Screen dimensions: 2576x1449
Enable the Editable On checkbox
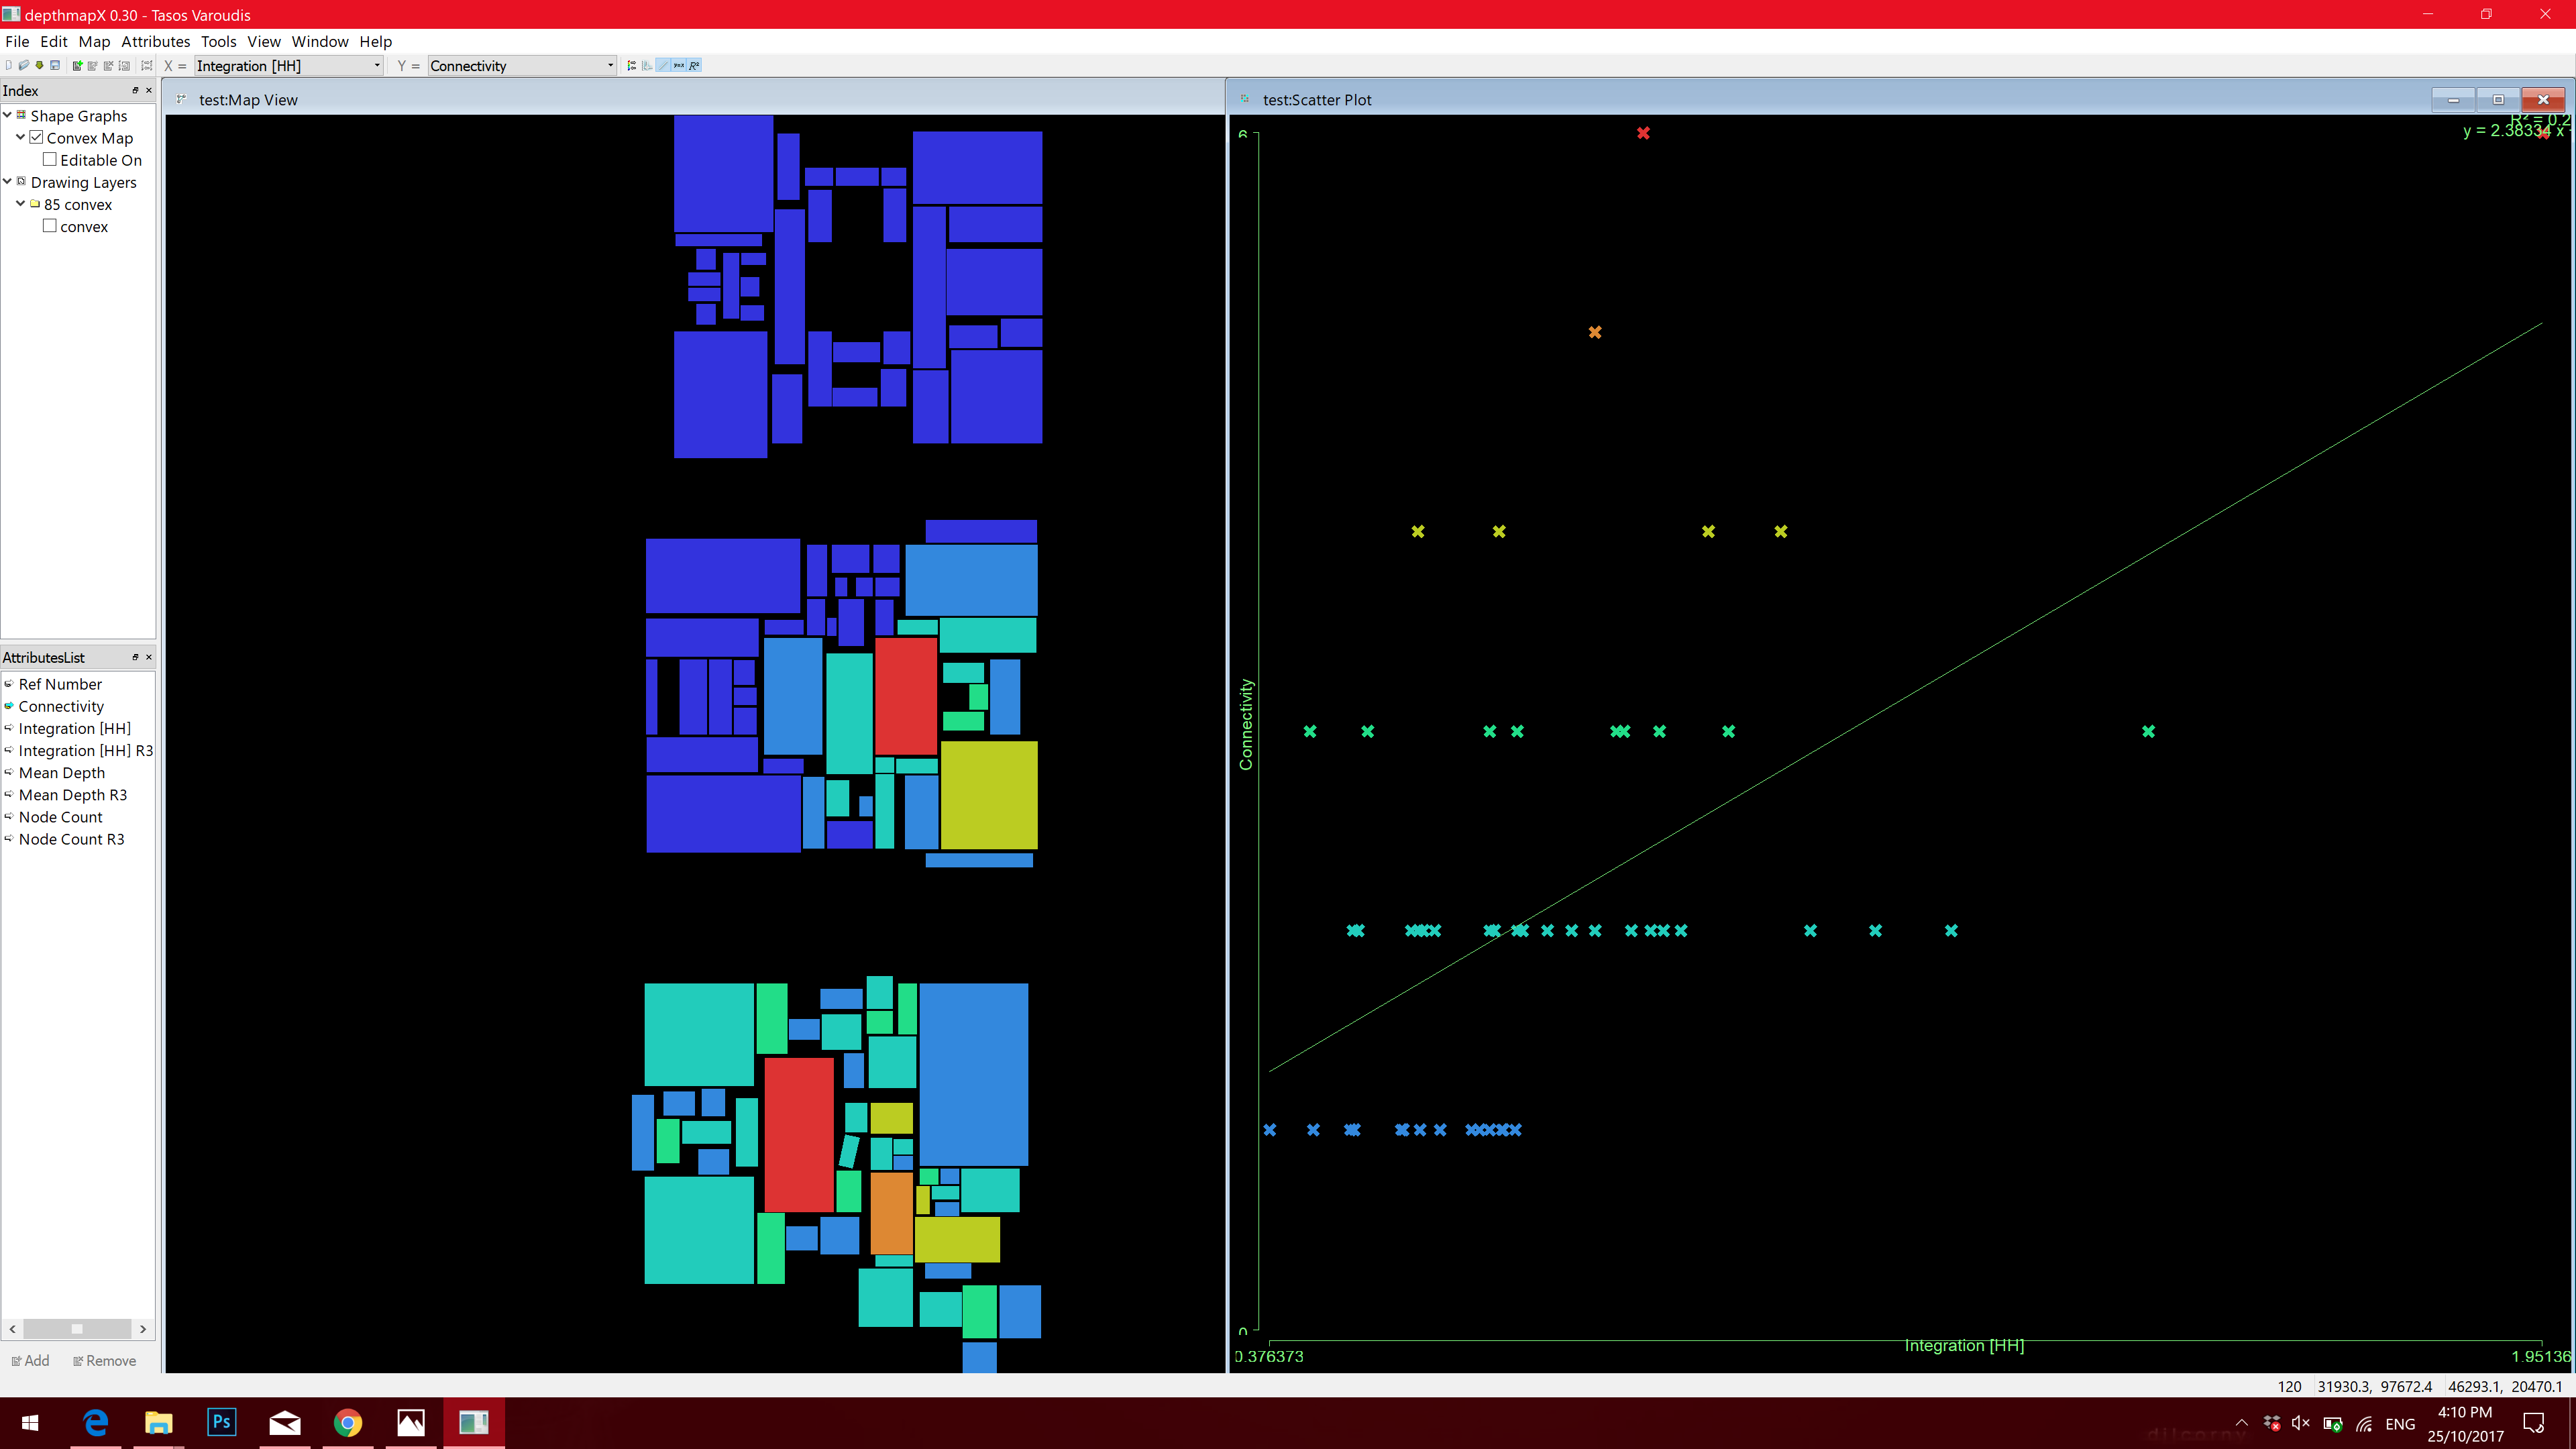(x=50, y=159)
